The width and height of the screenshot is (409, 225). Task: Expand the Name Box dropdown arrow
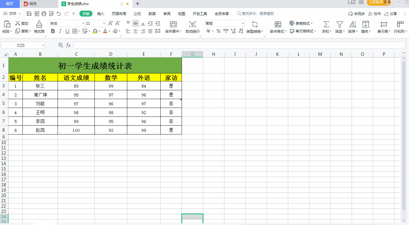43,45
